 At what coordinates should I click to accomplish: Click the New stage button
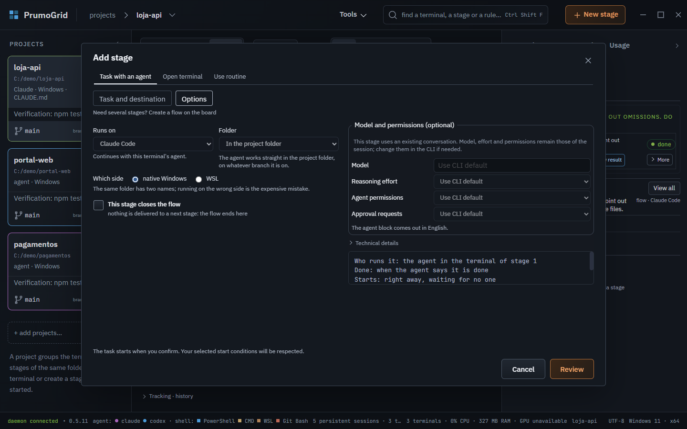pos(595,15)
